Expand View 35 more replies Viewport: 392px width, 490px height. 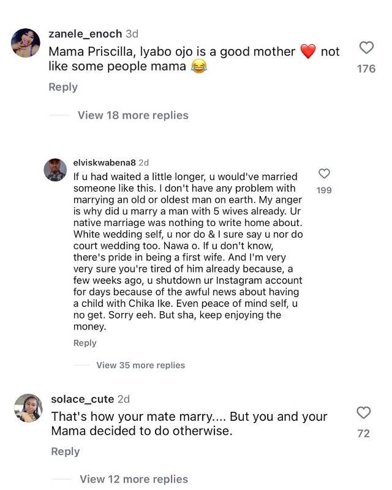click(x=140, y=365)
